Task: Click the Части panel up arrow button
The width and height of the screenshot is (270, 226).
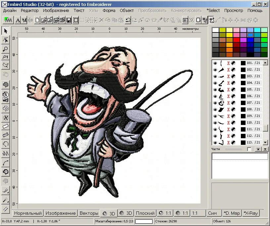Action: point(258,149)
